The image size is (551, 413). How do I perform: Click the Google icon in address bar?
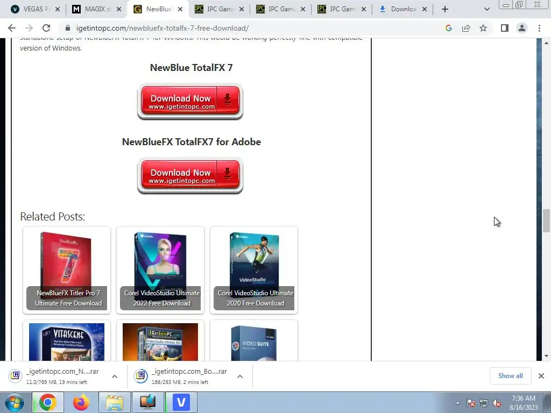tap(448, 28)
